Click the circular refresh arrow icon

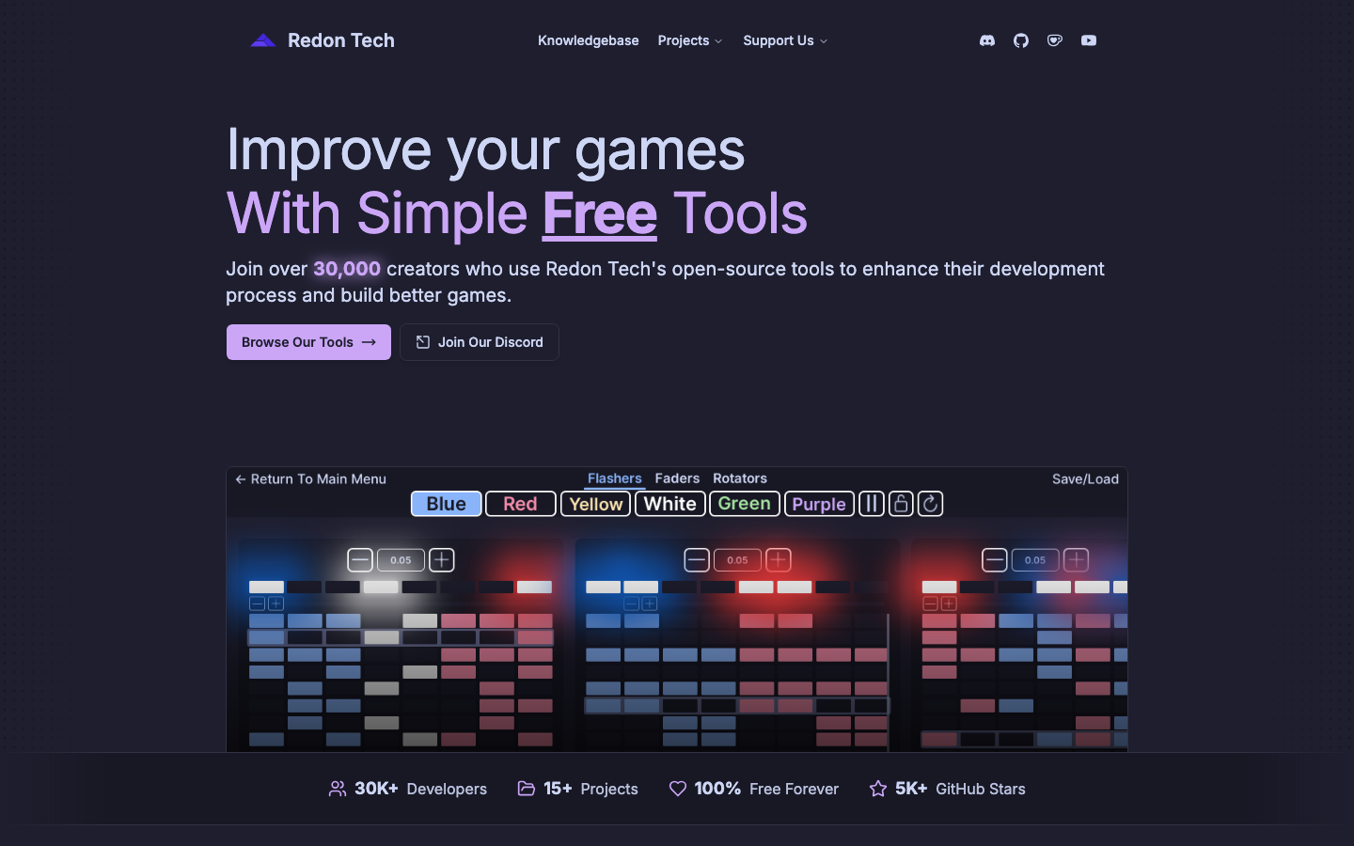click(x=930, y=504)
